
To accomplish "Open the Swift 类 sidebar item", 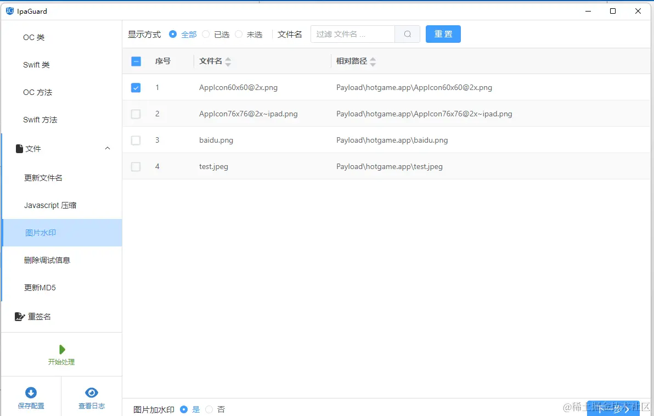I will [36, 65].
